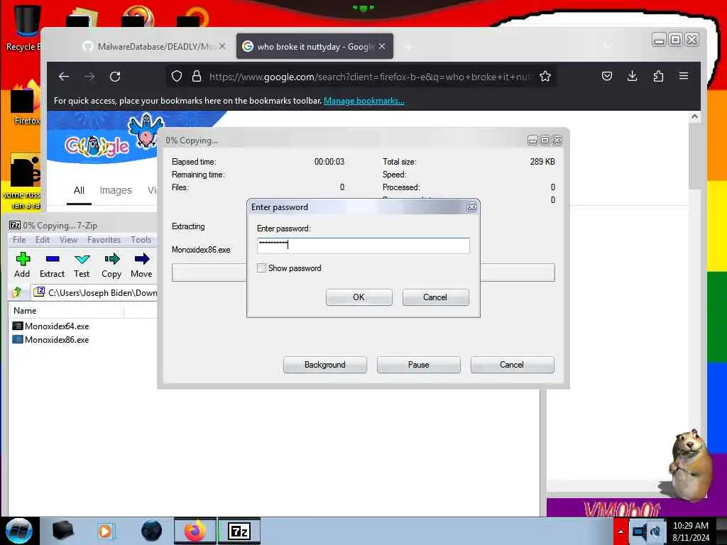Click into the password input field
This screenshot has height=545, width=727.
pos(363,245)
